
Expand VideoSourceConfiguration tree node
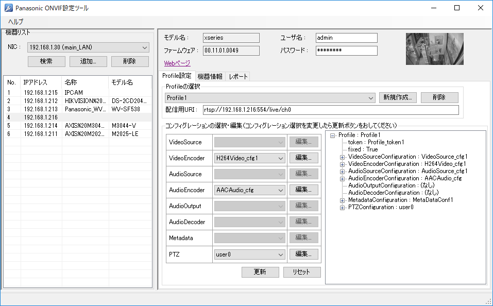(x=342, y=157)
